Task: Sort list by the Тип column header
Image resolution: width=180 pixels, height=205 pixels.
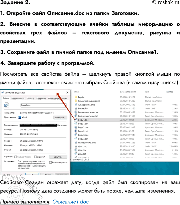Action: (147, 92)
